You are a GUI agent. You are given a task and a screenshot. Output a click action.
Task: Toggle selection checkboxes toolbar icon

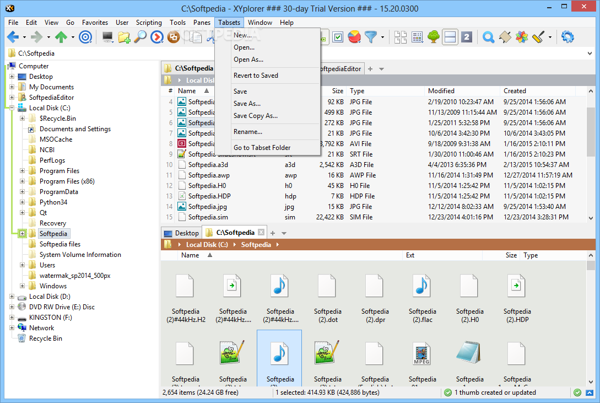338,37
